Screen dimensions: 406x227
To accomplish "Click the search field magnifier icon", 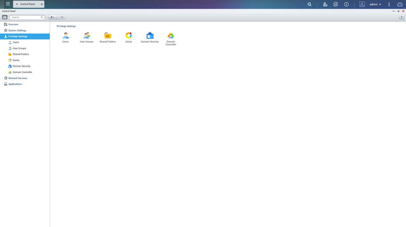I will tap(42, 17).
